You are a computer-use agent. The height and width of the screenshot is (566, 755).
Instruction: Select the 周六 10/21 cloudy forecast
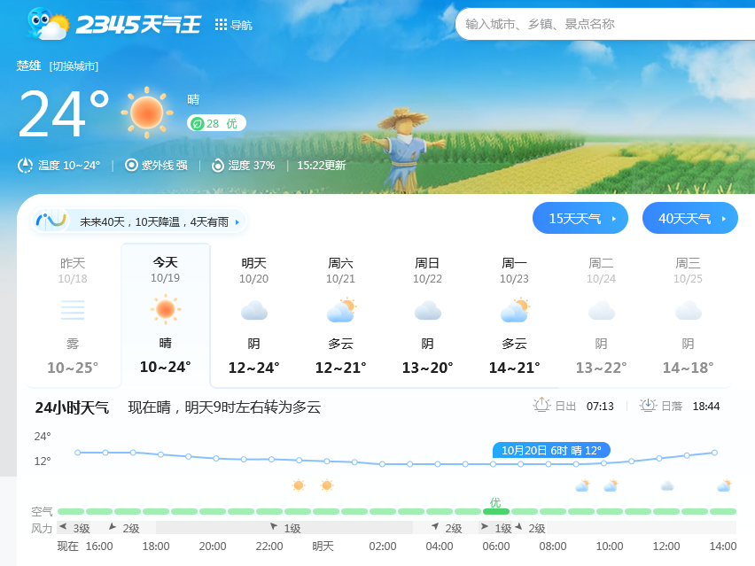click(x=340, y=314)
